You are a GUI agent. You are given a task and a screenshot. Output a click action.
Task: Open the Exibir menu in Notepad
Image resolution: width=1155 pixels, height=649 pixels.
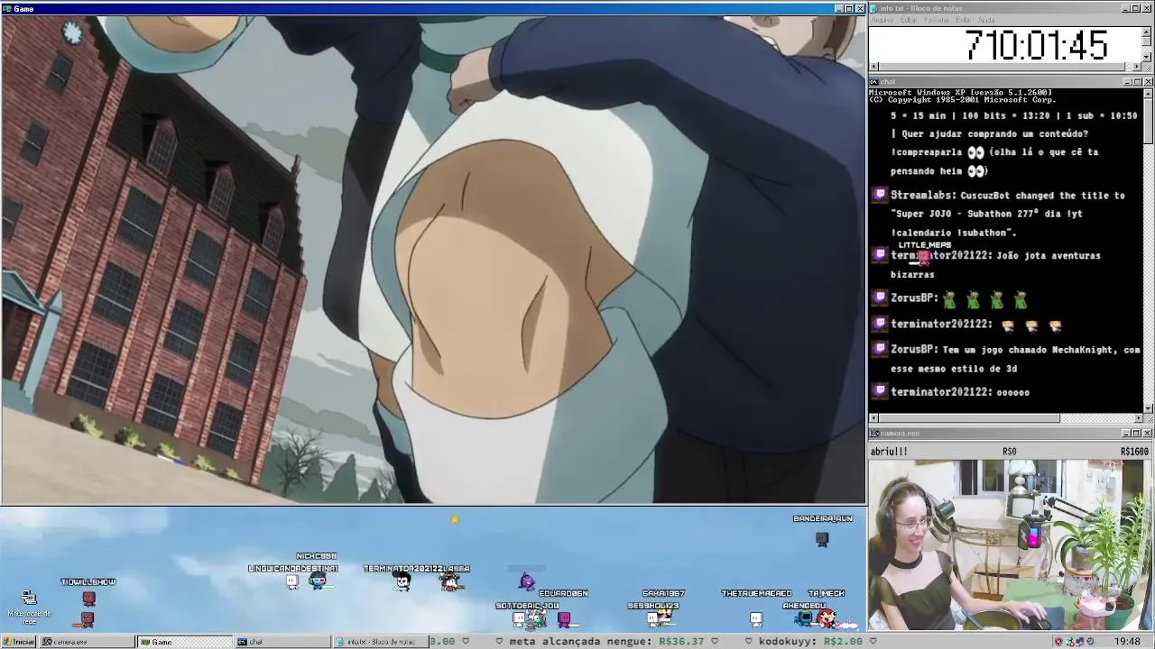[963, 20]
